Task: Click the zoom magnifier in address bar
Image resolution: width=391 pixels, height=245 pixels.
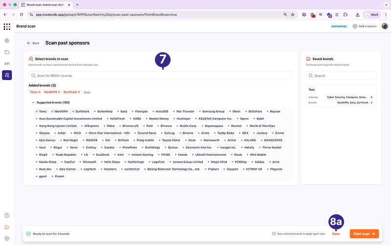Action: click(x=285, y=15)
